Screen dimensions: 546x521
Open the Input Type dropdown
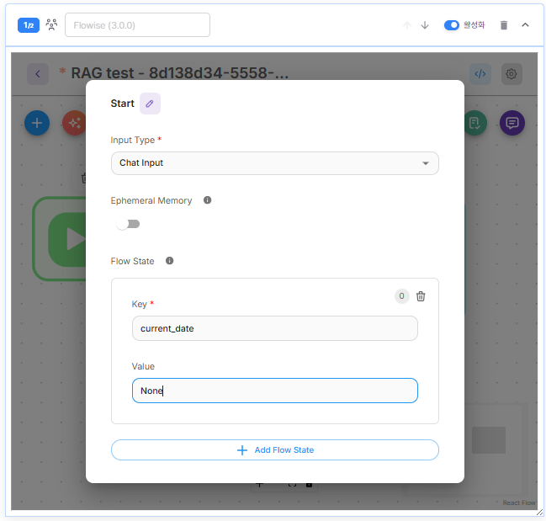click(274, 162)
